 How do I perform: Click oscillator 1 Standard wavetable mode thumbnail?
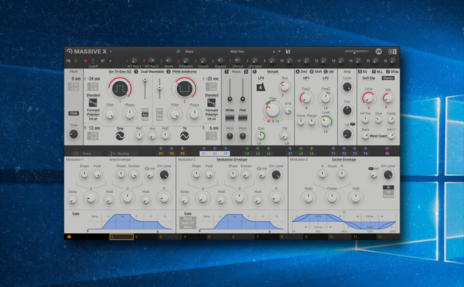(x=93, y=103)
